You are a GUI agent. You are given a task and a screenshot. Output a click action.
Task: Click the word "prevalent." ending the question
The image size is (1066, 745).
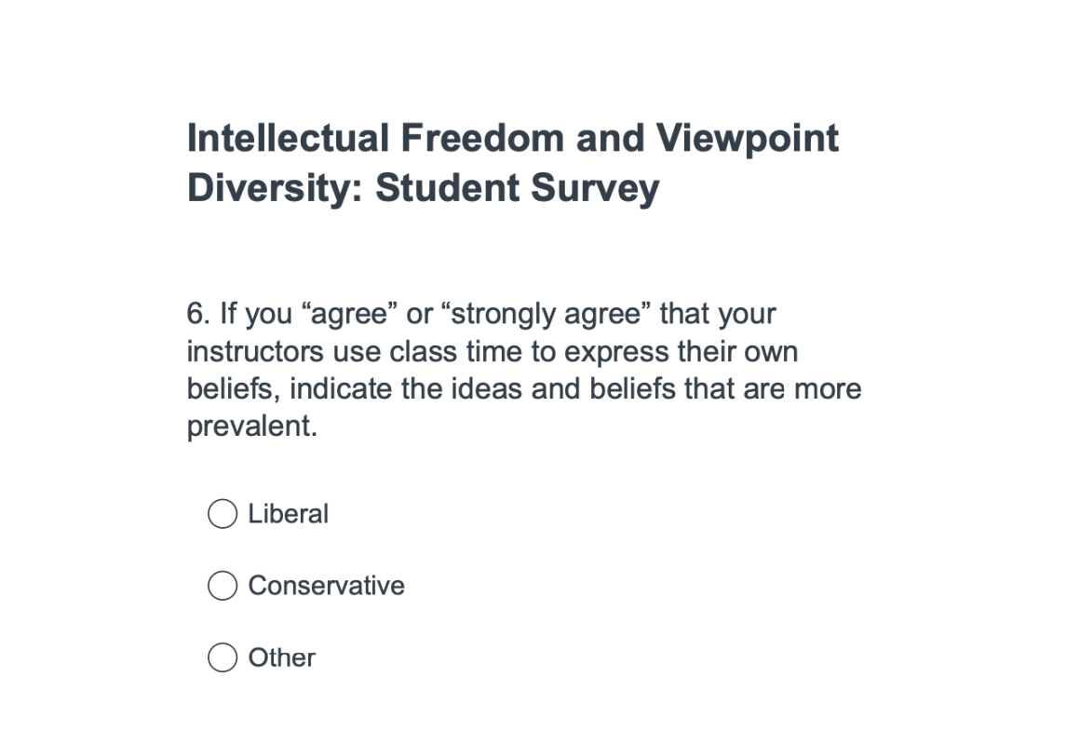pyautogui.click(x=252, y=427)
